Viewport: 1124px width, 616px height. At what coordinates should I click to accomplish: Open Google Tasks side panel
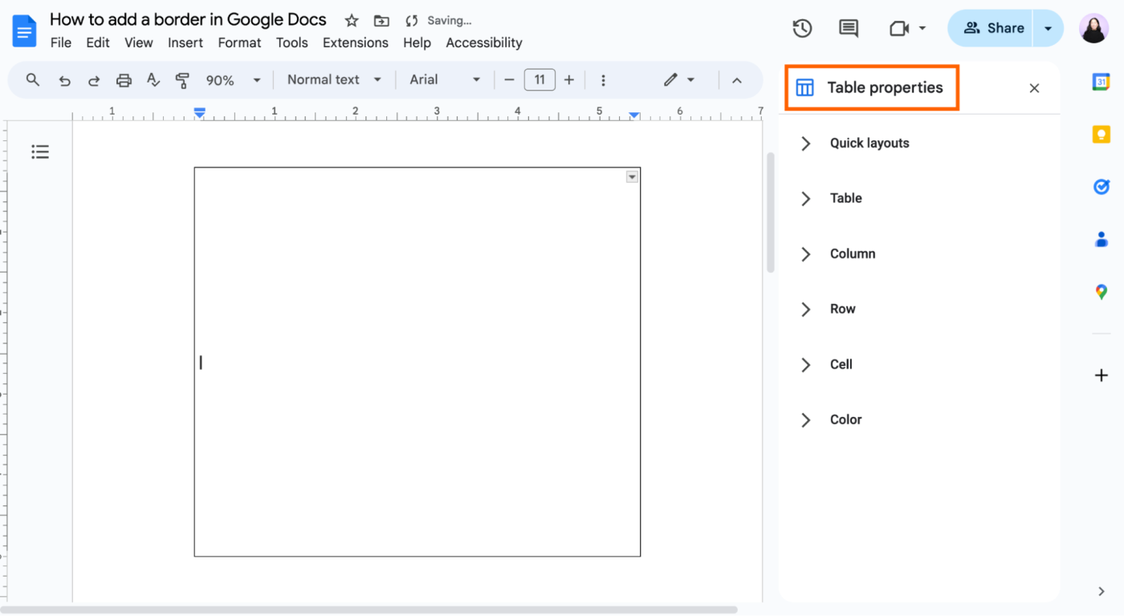tap(1101, 187)
